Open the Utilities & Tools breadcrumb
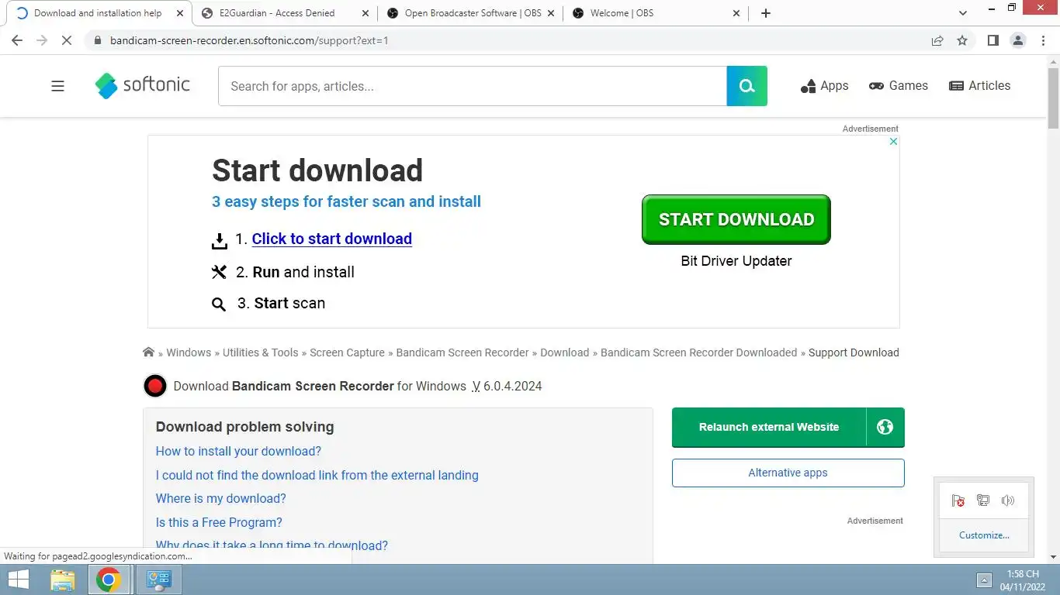The height and width of the screenshot is (595, 1060). (x=261, y=353)
